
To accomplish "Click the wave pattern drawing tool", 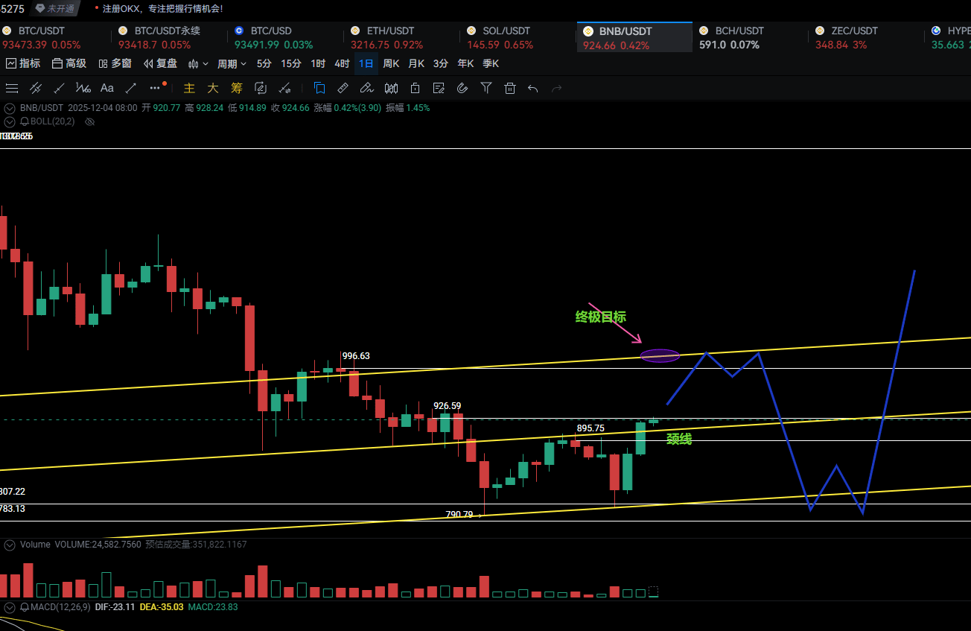I will pos(83,88).
